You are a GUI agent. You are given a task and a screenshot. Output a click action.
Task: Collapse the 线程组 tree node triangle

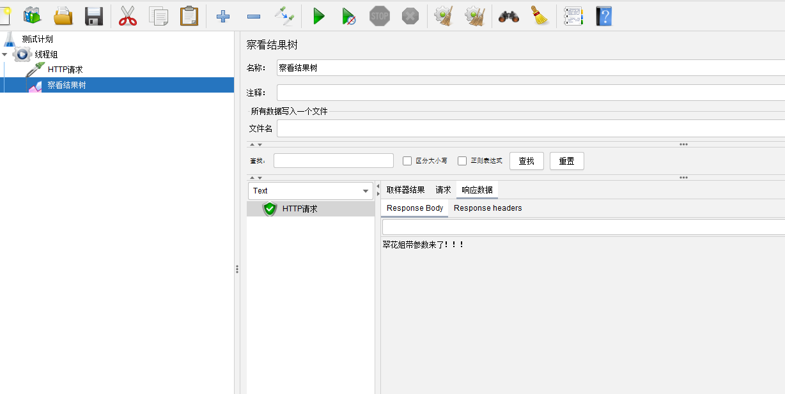(5, 54)
